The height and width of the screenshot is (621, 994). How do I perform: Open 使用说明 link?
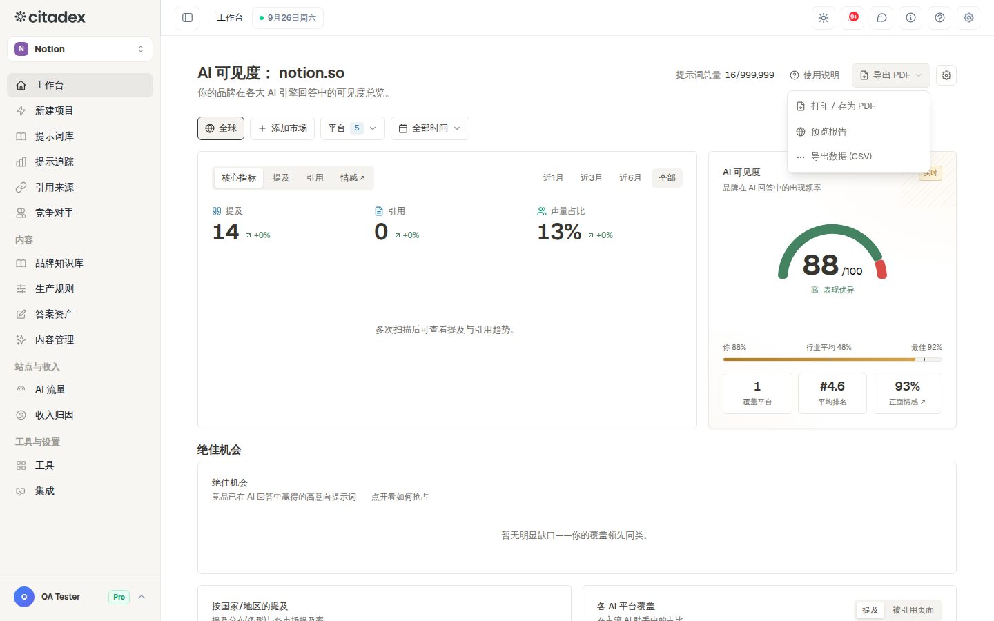[x=815, y=75]
